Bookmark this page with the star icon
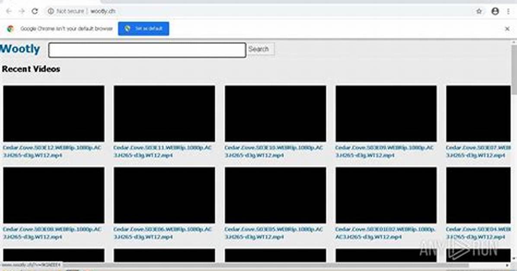The image size is (517, 271). coord(479,11)
